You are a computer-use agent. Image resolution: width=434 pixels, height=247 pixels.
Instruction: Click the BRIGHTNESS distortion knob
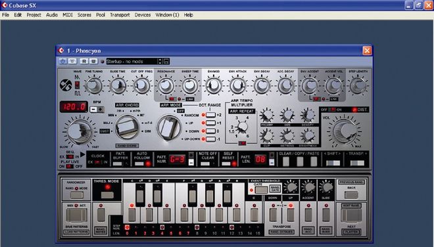point(308,137)
